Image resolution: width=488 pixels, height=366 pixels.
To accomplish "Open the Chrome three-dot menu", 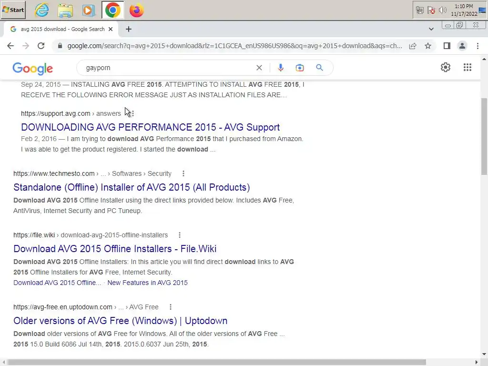I will (478, 46).
